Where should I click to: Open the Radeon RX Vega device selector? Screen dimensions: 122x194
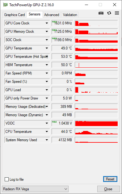coord(35,189)
